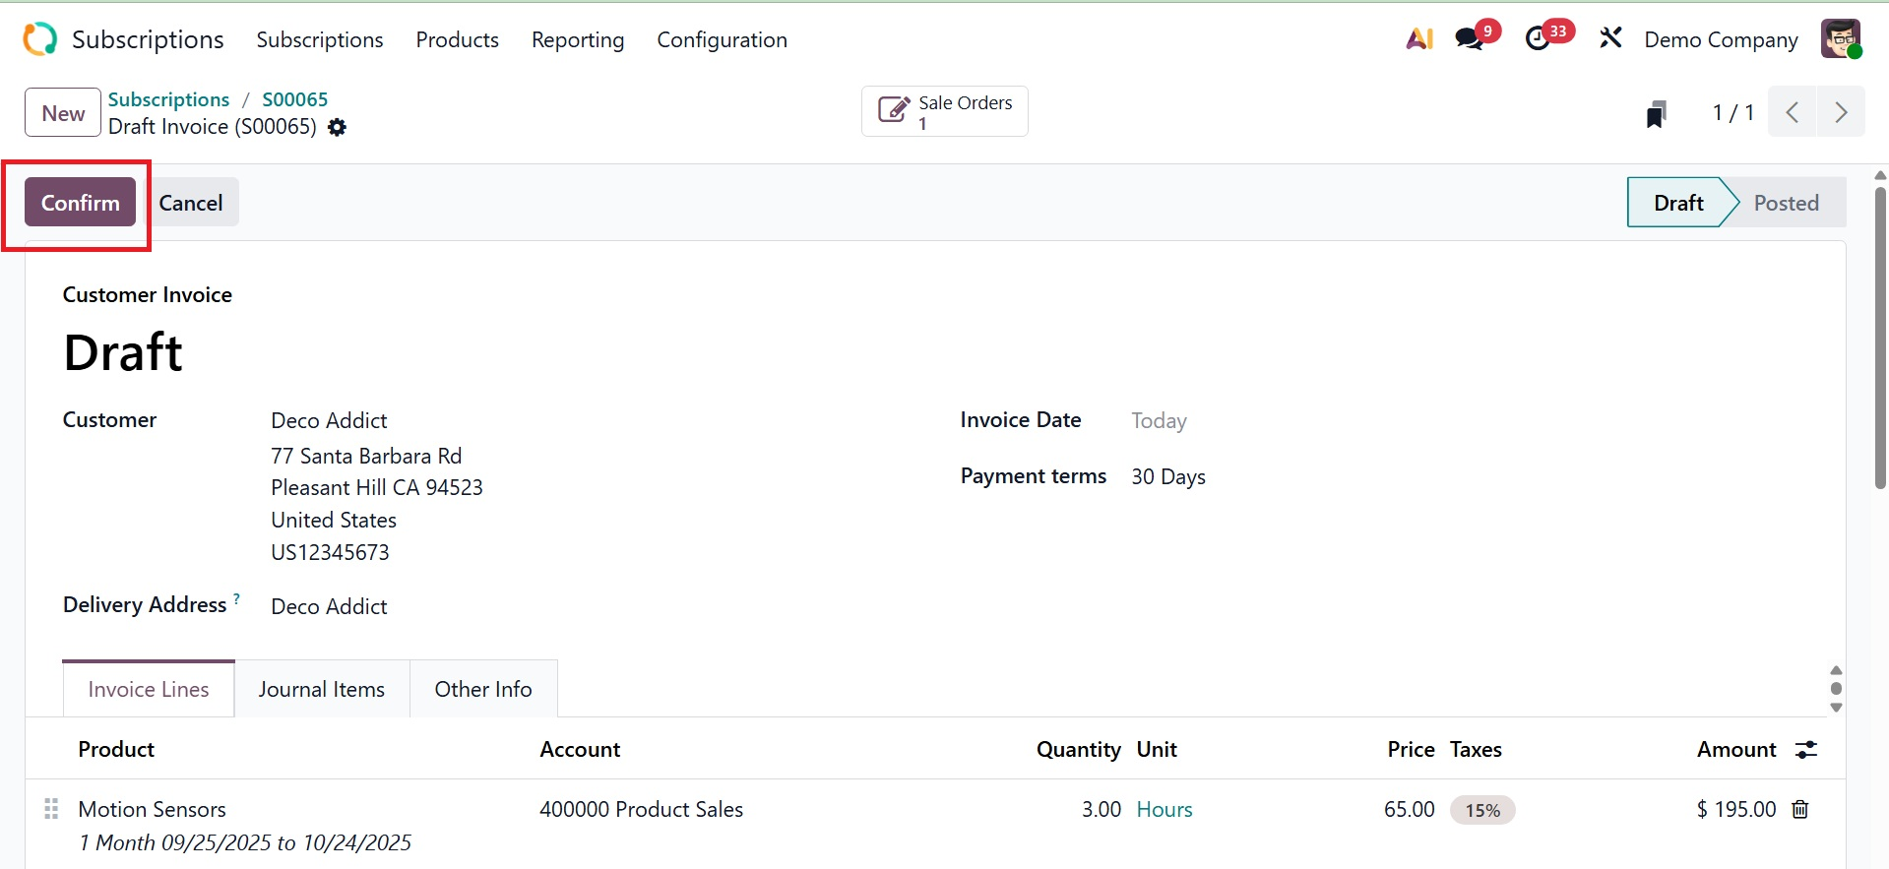Confirm the draft invoice
The height and width of the screenshot is (869, 1889).
pyautogui.click(x=80, y=203)
